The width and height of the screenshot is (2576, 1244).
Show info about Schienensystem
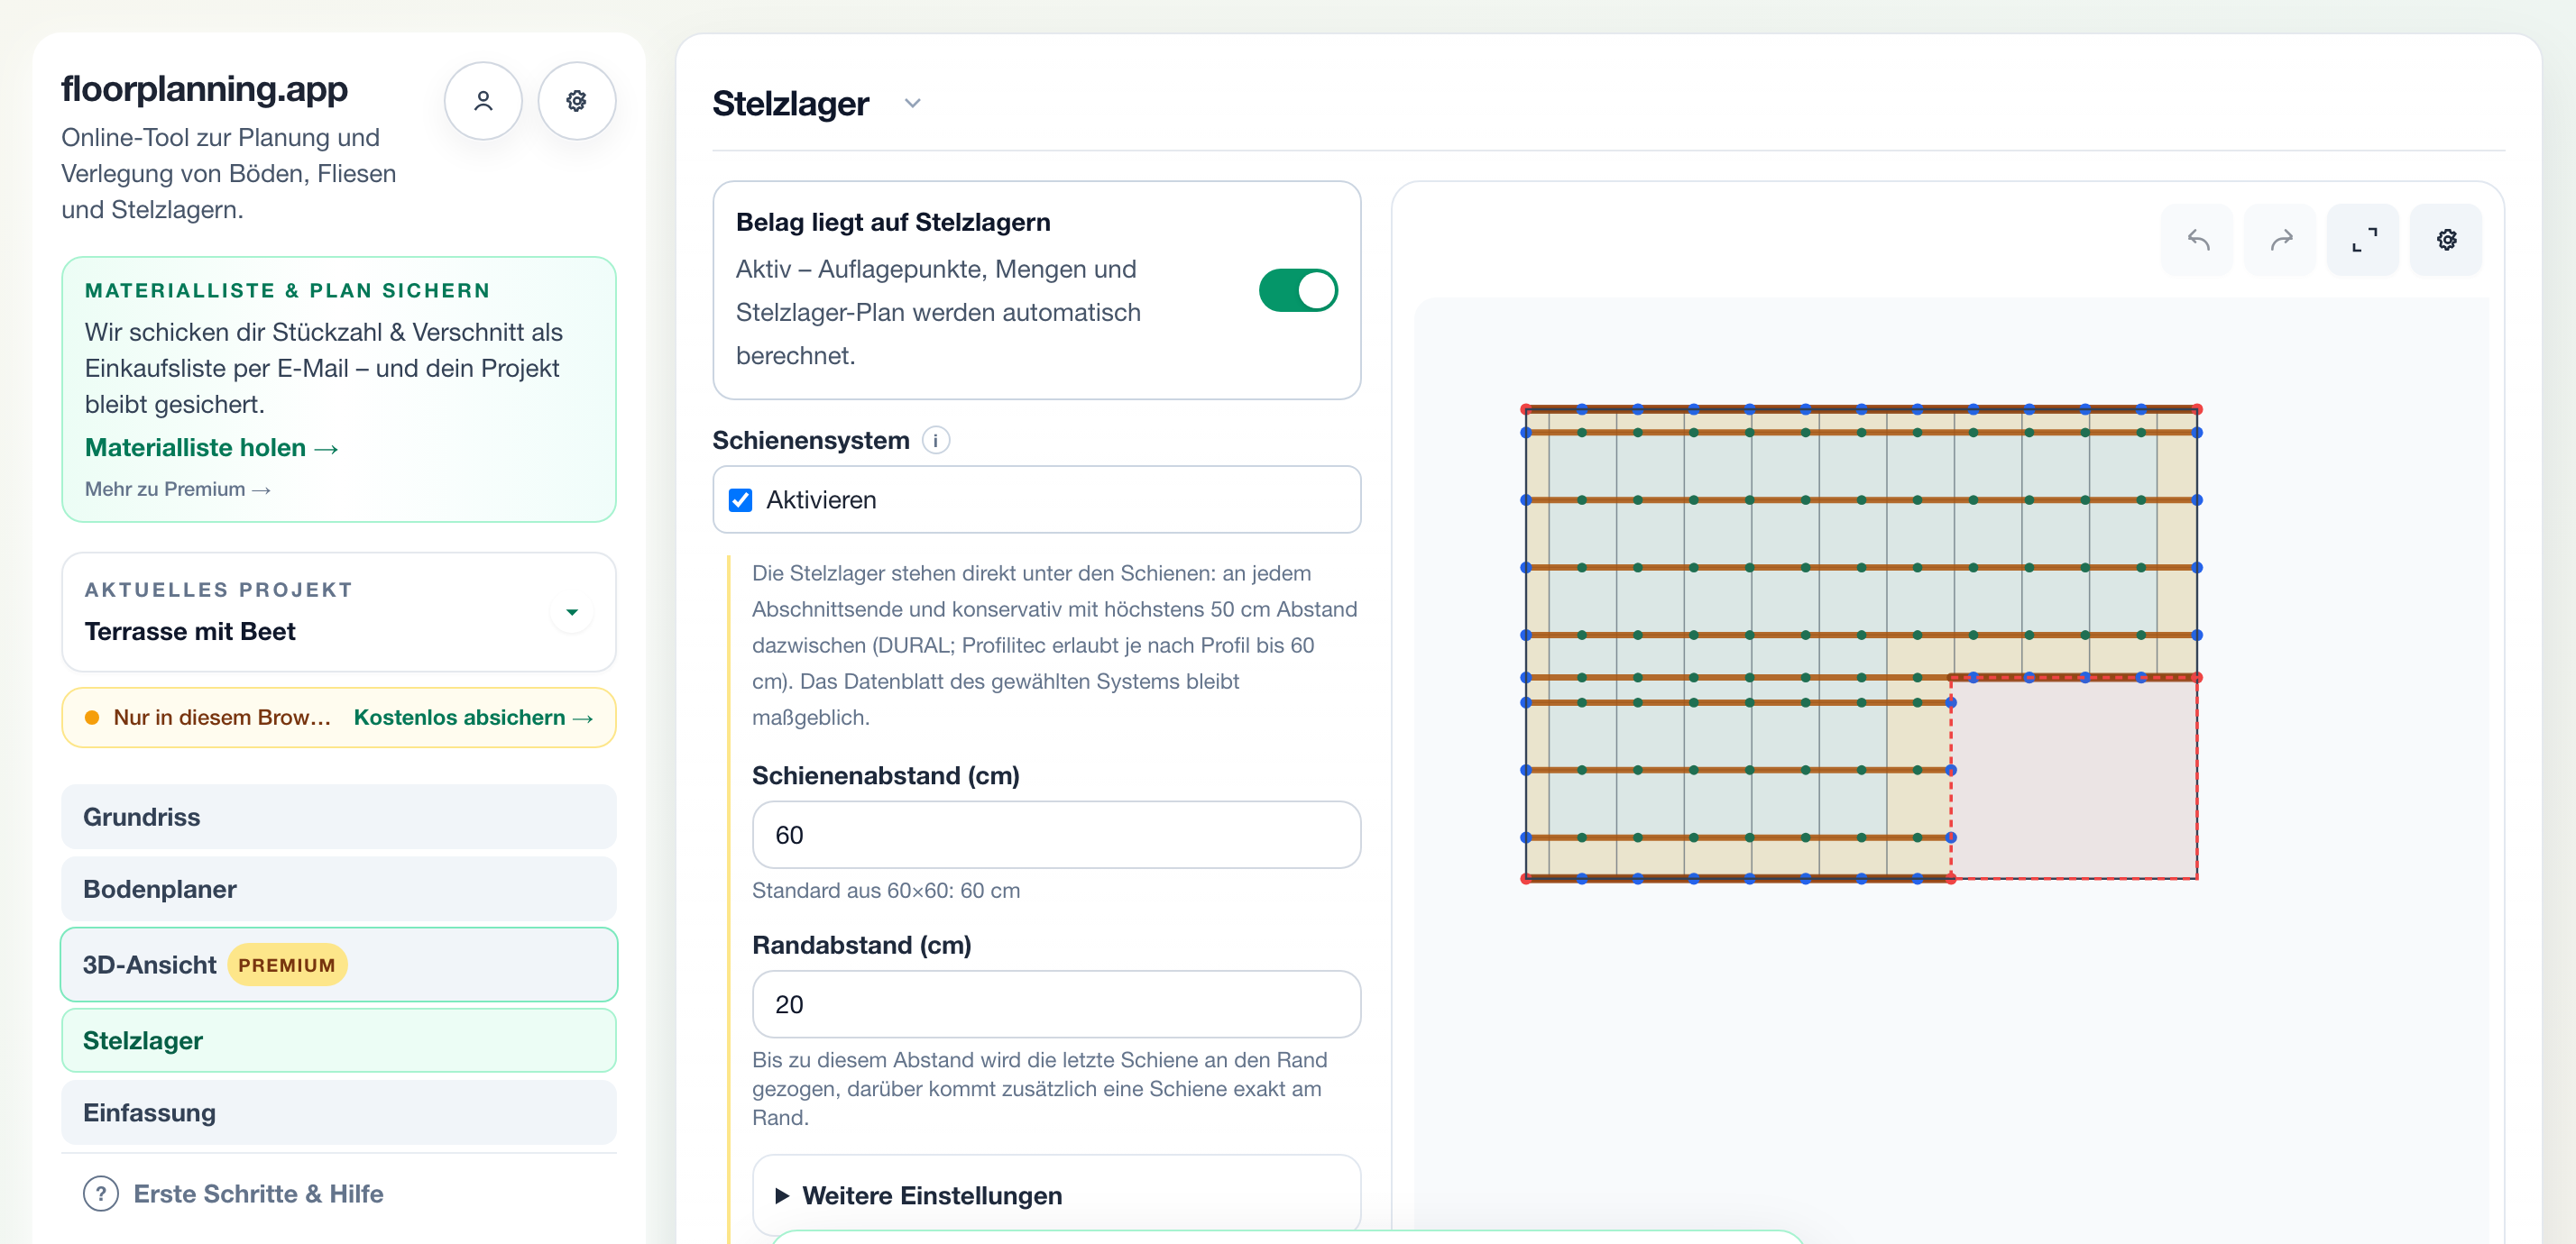pos(936,441)
